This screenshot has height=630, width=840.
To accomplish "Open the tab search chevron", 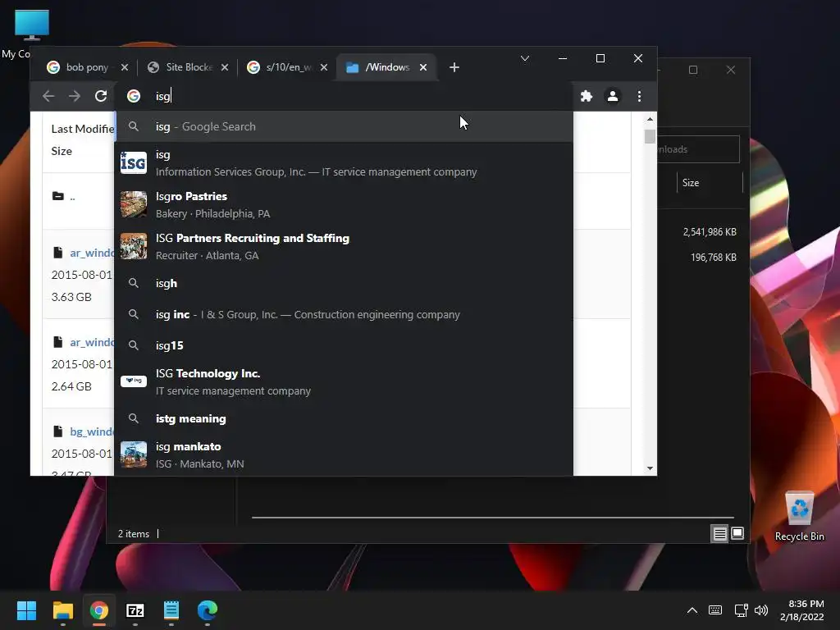I will (x=525, y=58).
